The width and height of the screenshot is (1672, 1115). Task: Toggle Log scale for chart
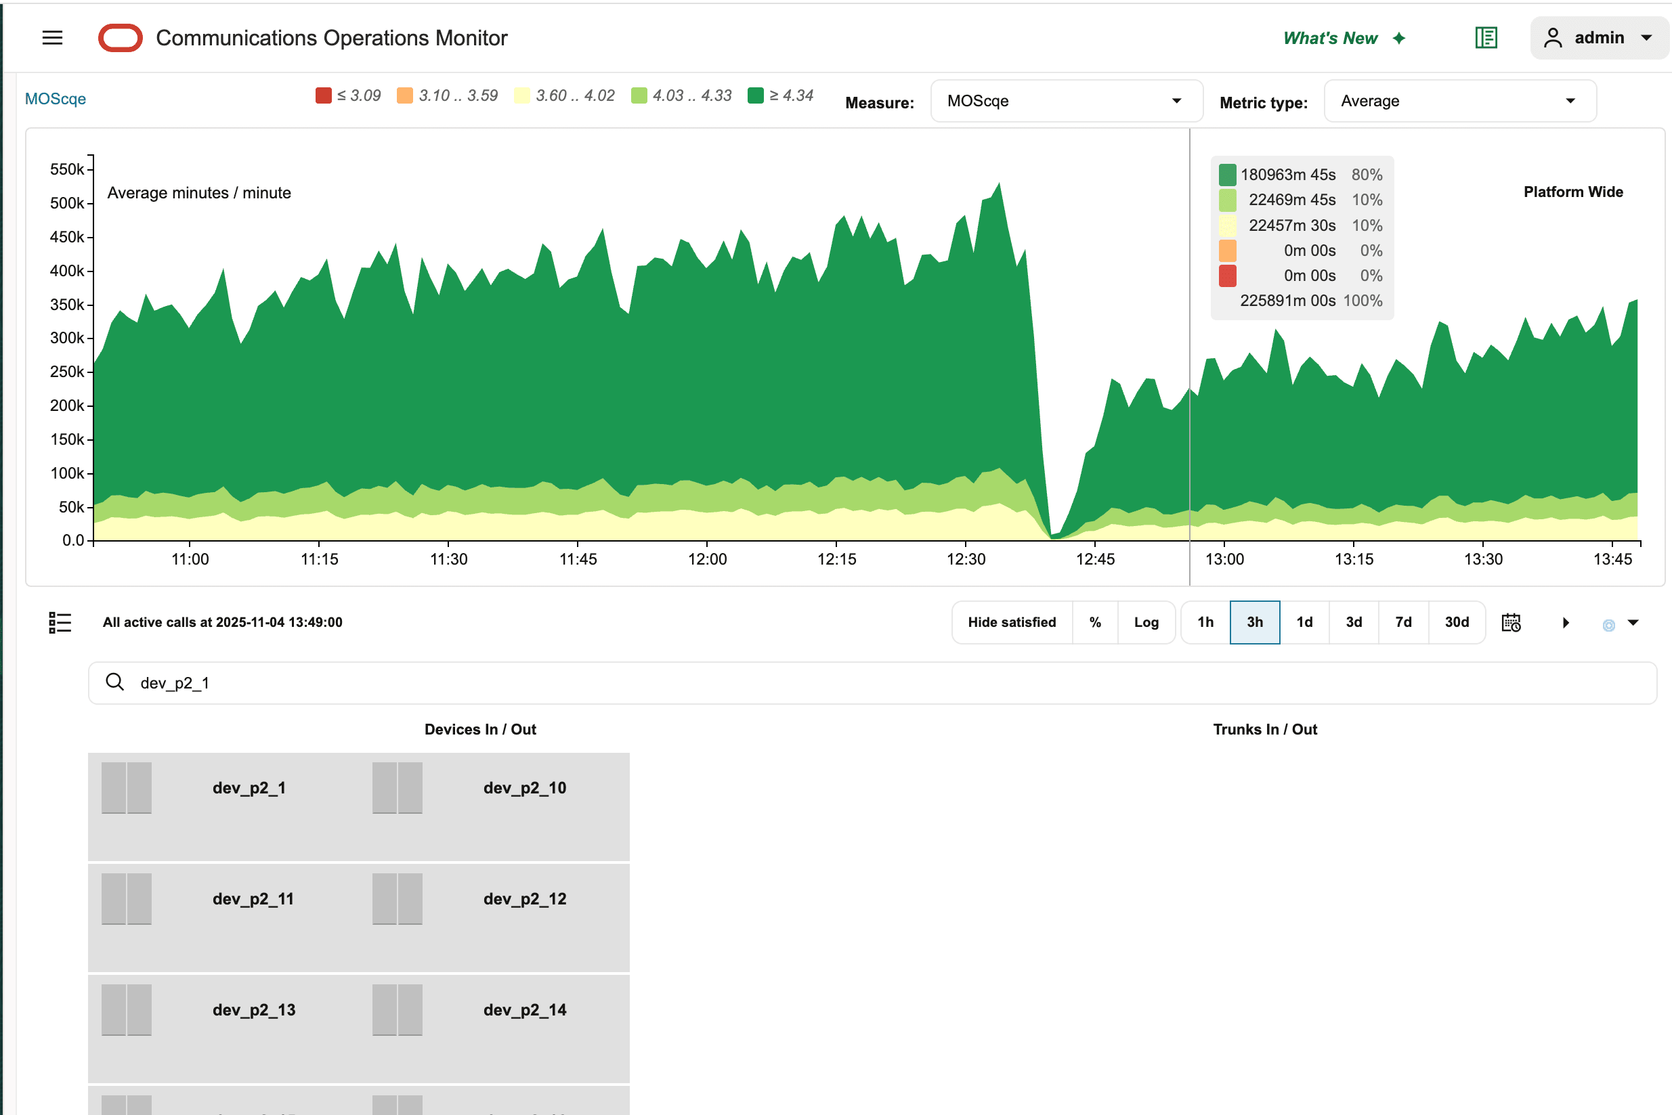pos(1146,622)
